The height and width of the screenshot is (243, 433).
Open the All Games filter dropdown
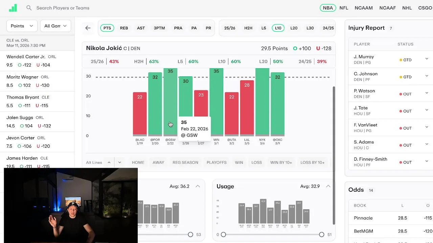[x=55, y=26]
